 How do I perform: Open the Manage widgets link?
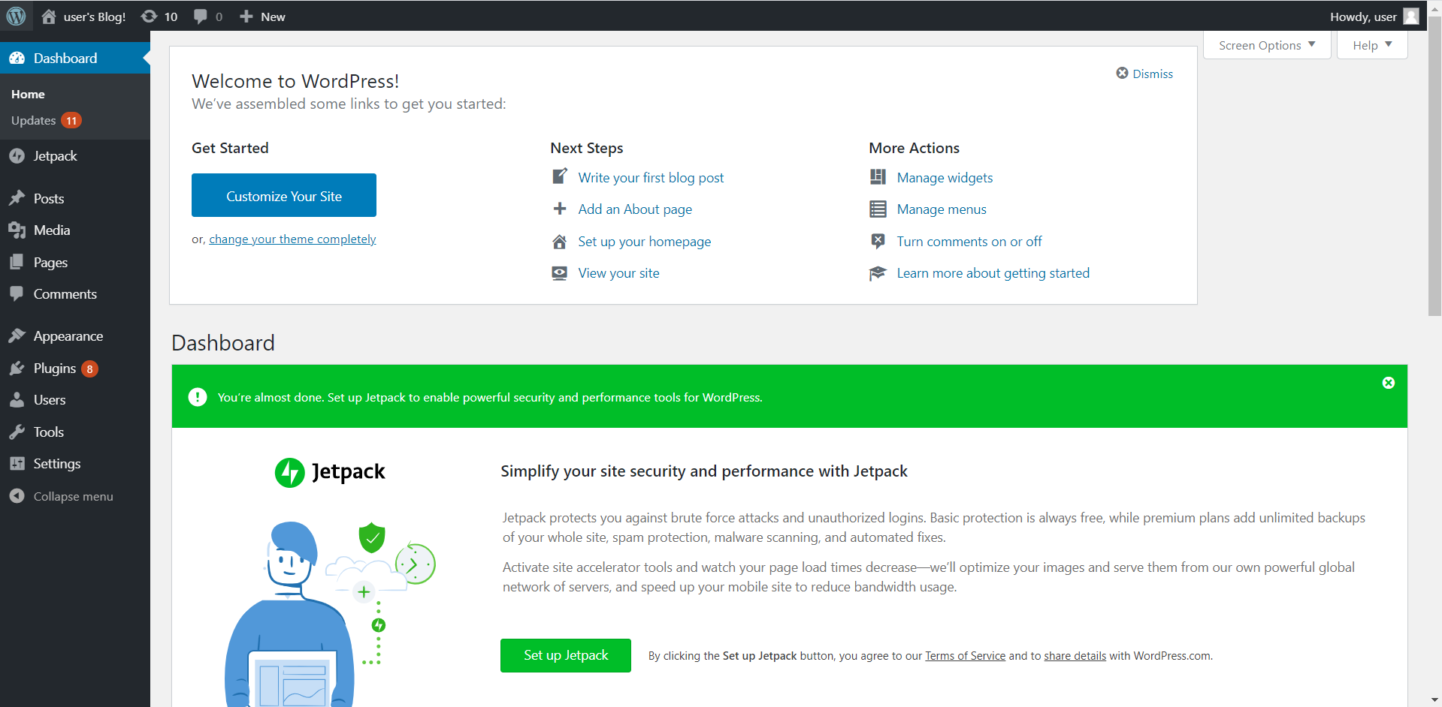945,177
